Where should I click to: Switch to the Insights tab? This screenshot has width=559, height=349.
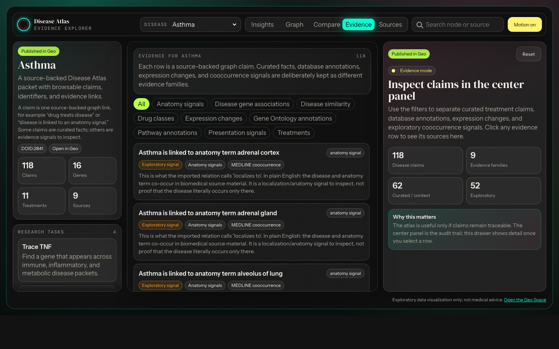coord(262,24)
